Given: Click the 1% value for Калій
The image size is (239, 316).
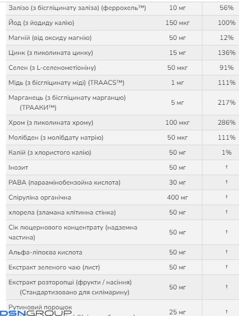Looking at the screenshot, I should point(226,152).
